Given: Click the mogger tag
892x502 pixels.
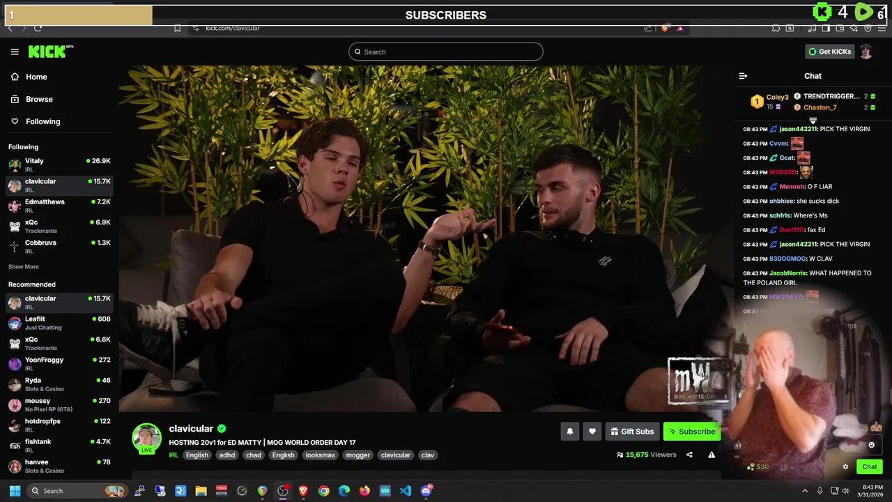Looking at the screenshot, I should point(358,455).
